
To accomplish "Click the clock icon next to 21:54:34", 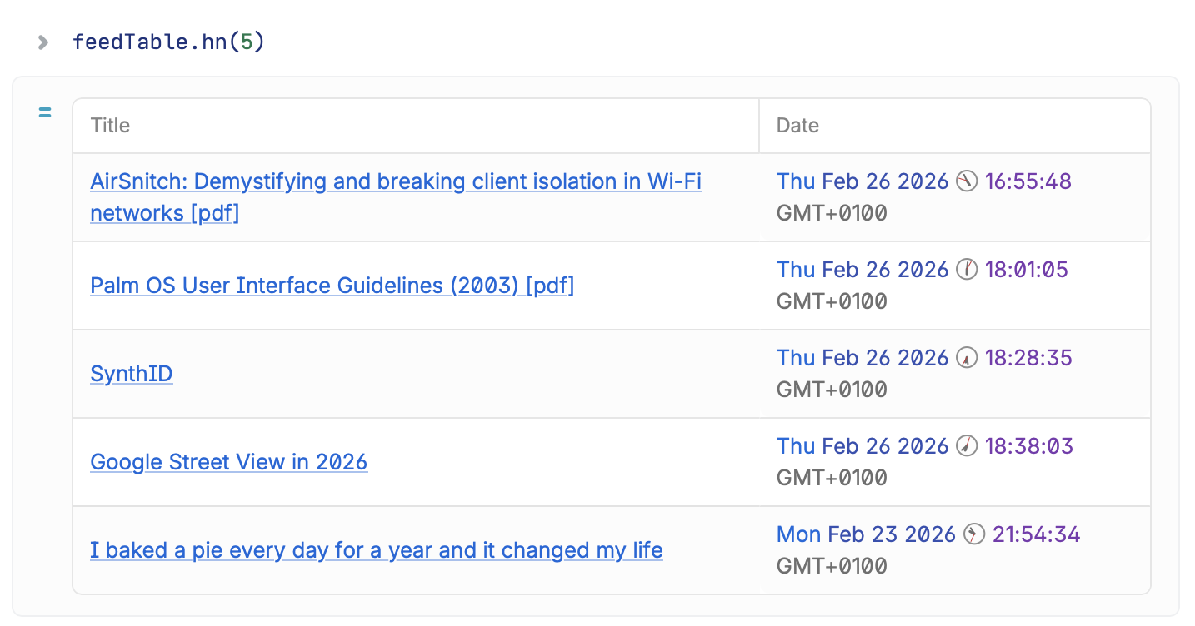I will tap(973, 534).
